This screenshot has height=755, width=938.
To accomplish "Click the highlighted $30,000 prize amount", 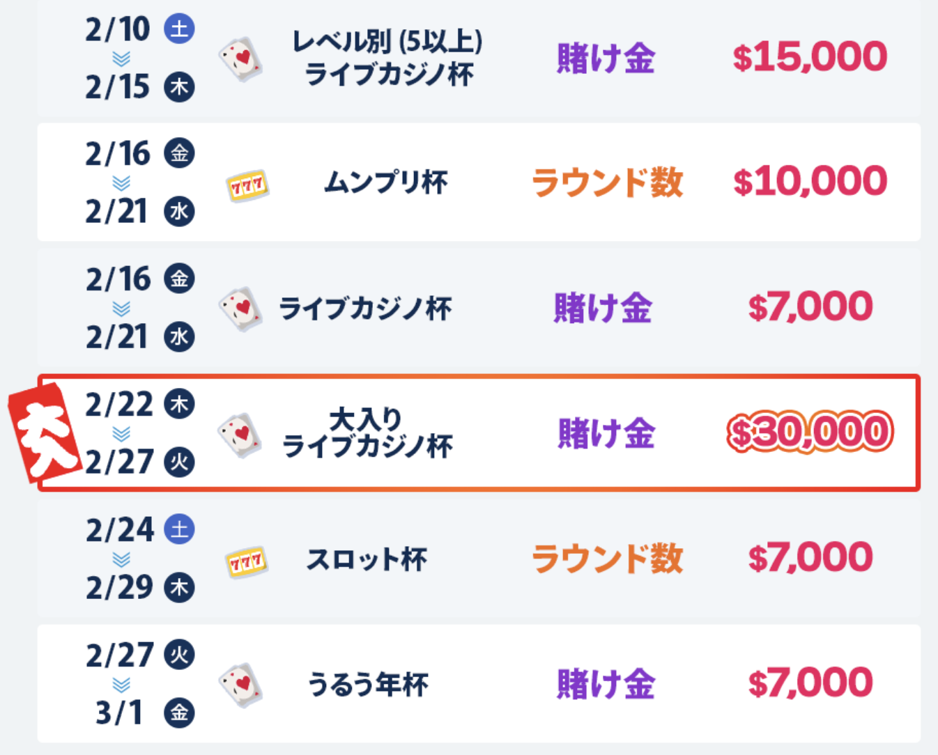I will [810, 433].
